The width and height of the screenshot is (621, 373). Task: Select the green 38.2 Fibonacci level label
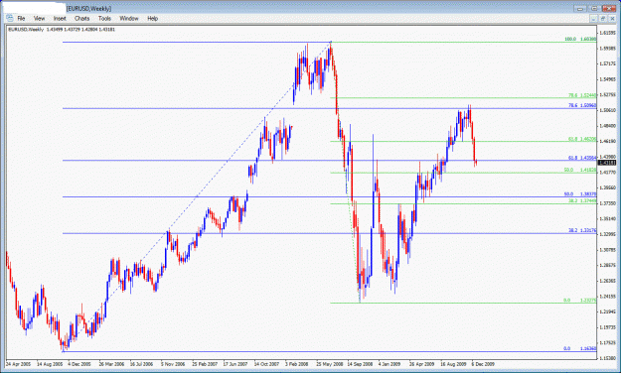(582, 201)
